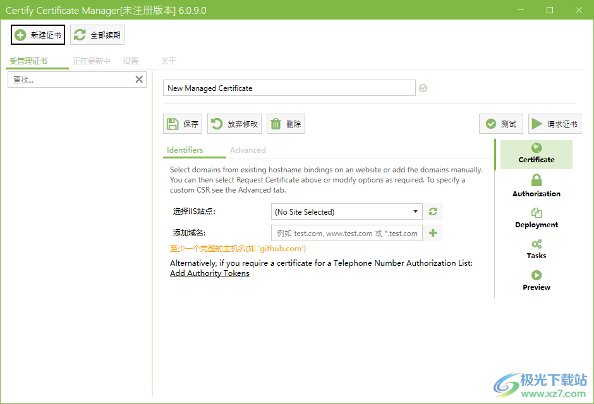Select the Identifiers tab
The height and width of the screenshot is (404, 594).
tap(185, 150)
